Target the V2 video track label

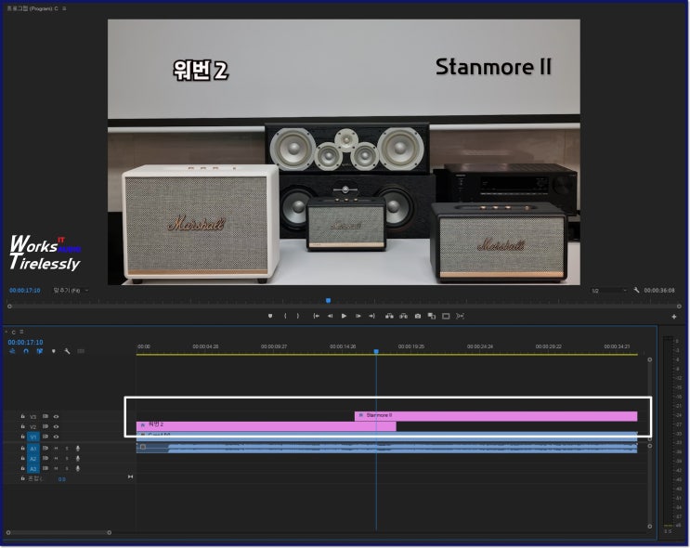33,427
